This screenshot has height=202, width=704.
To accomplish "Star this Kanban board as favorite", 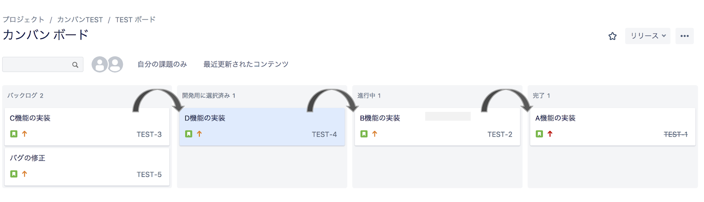I will tap(612, 36).
